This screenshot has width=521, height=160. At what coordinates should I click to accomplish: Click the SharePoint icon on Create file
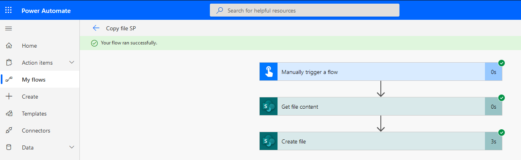[x=269, y=141]
